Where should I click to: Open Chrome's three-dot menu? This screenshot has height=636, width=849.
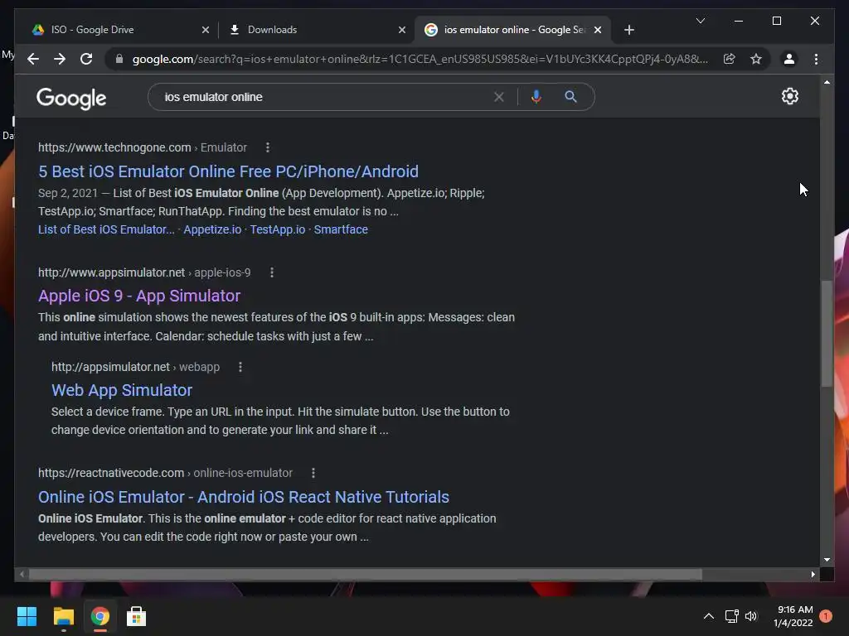coord(816,59)
